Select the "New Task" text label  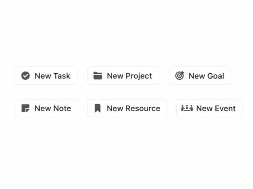click(x=52, y=76)
